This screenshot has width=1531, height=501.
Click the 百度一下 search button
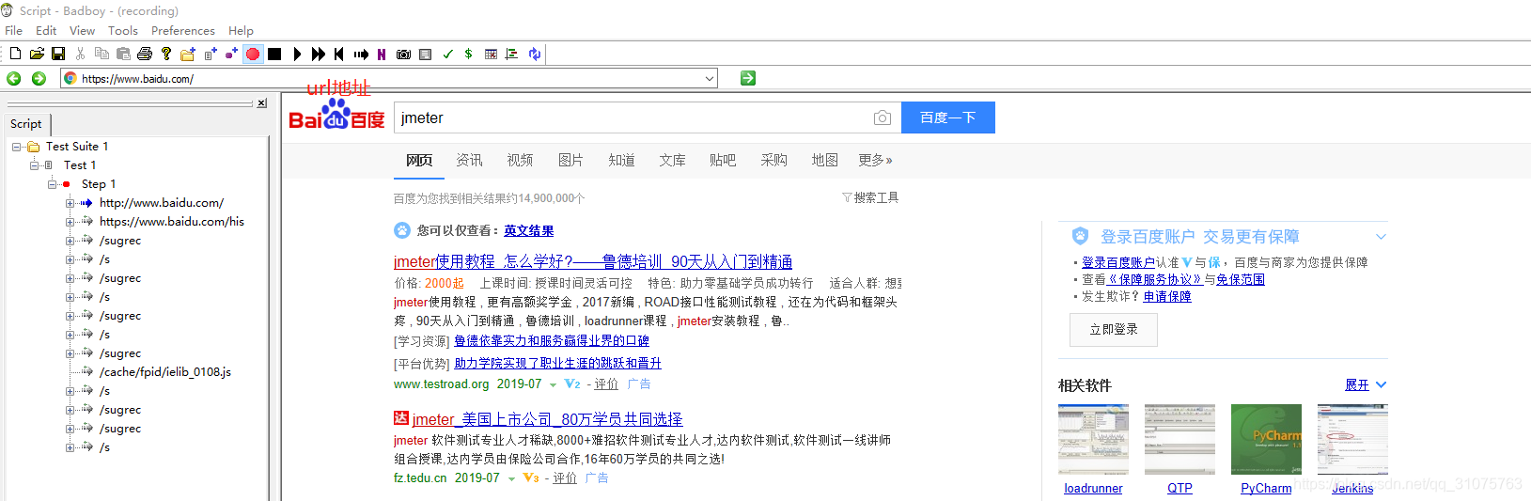pyautogui.click(x=948, y=117)
